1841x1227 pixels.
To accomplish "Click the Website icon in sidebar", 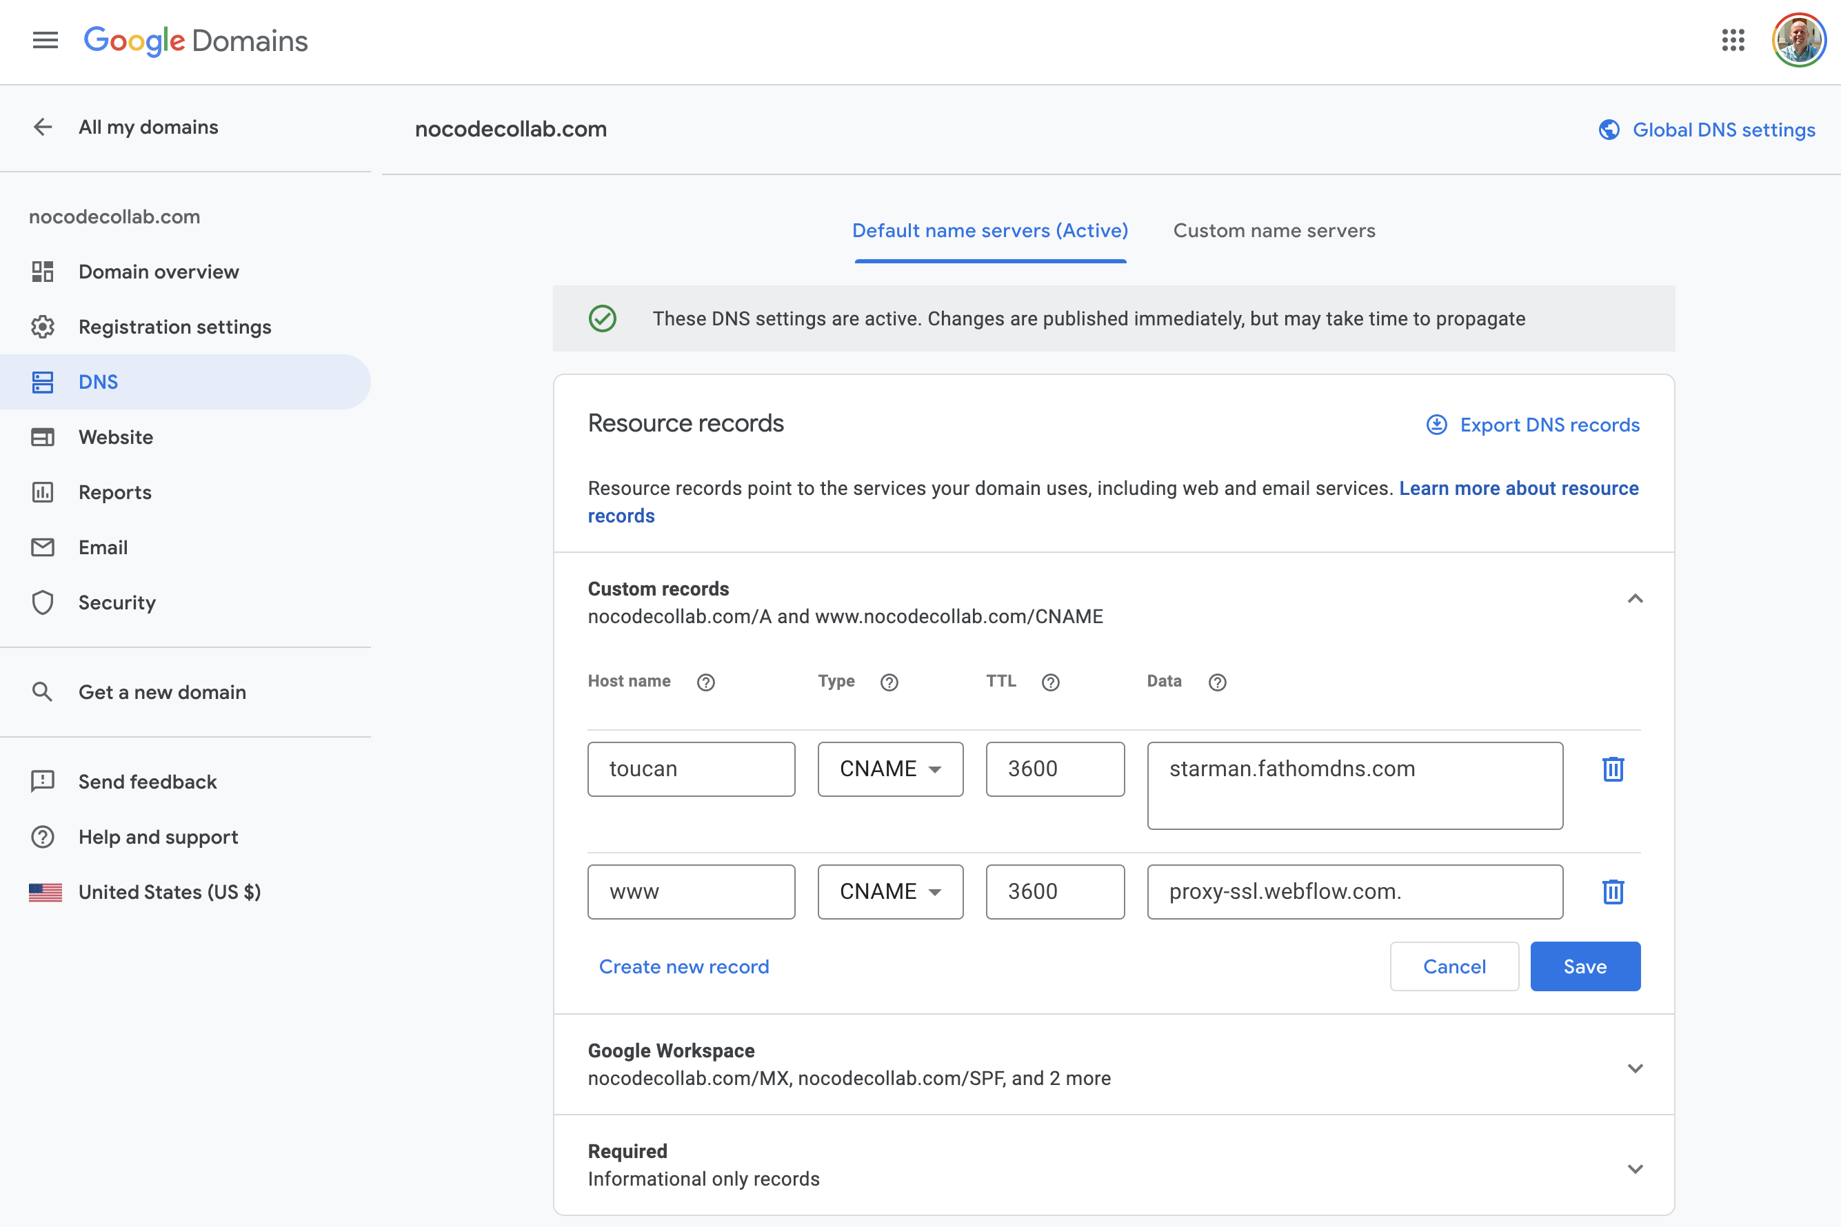I will [42, 436].
